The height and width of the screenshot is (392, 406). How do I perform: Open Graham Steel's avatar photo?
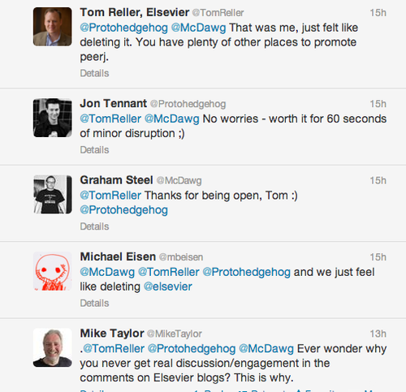coord(53,195)
